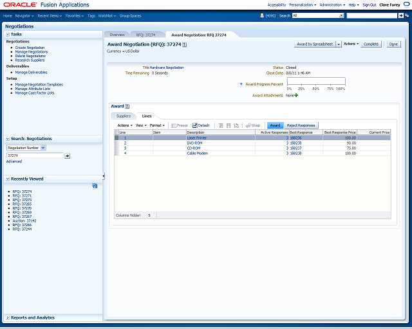412x329 pixels.
Task: Open recently viewed RFQ: 37271
Action: (x=22, y=196)
